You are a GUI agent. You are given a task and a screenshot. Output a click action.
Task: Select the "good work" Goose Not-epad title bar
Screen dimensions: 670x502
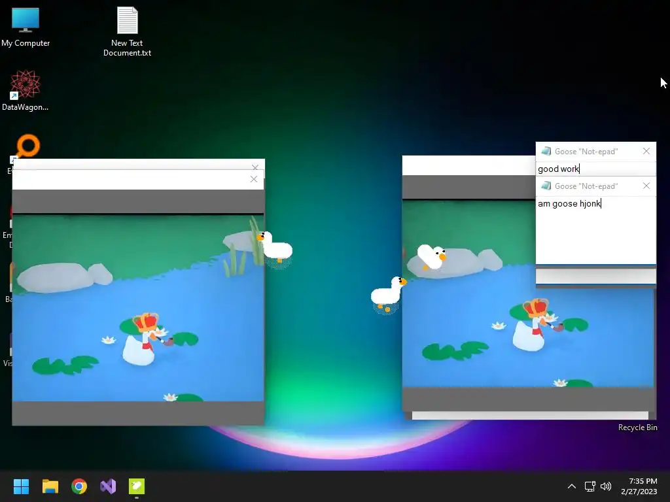pyautogui.click(x=595, y=152)
